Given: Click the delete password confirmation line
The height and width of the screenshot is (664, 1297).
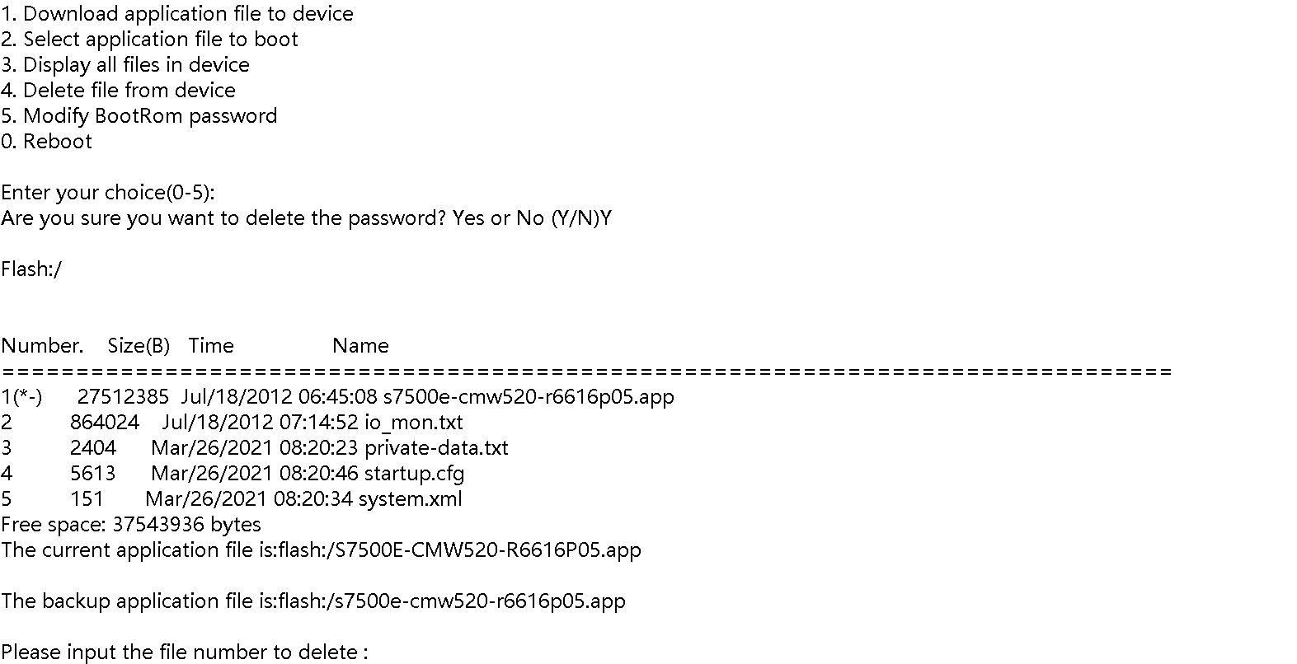Looking at the screenshot, I should point(306,218).
